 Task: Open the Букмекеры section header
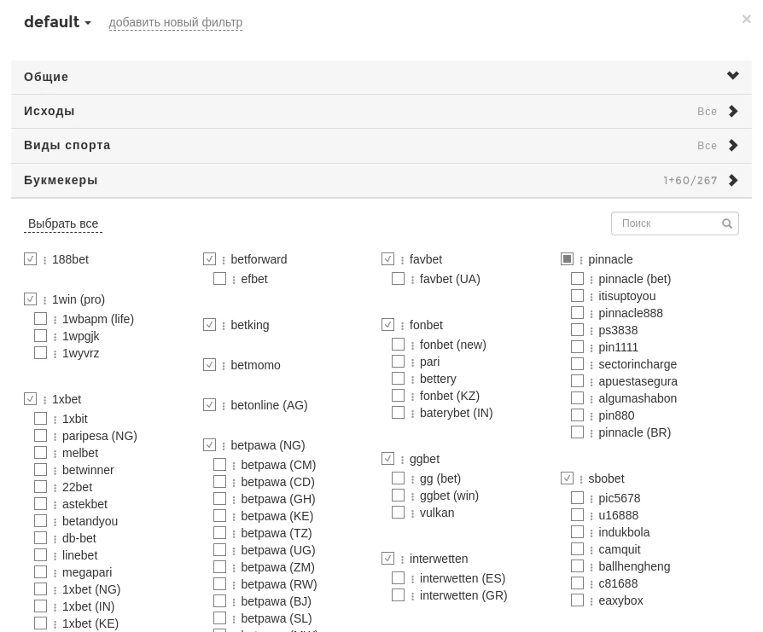click(x=61, y=180)
